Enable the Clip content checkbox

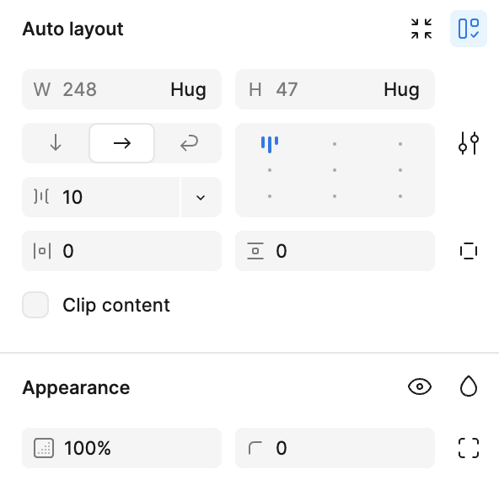click(x=35, y=305)
